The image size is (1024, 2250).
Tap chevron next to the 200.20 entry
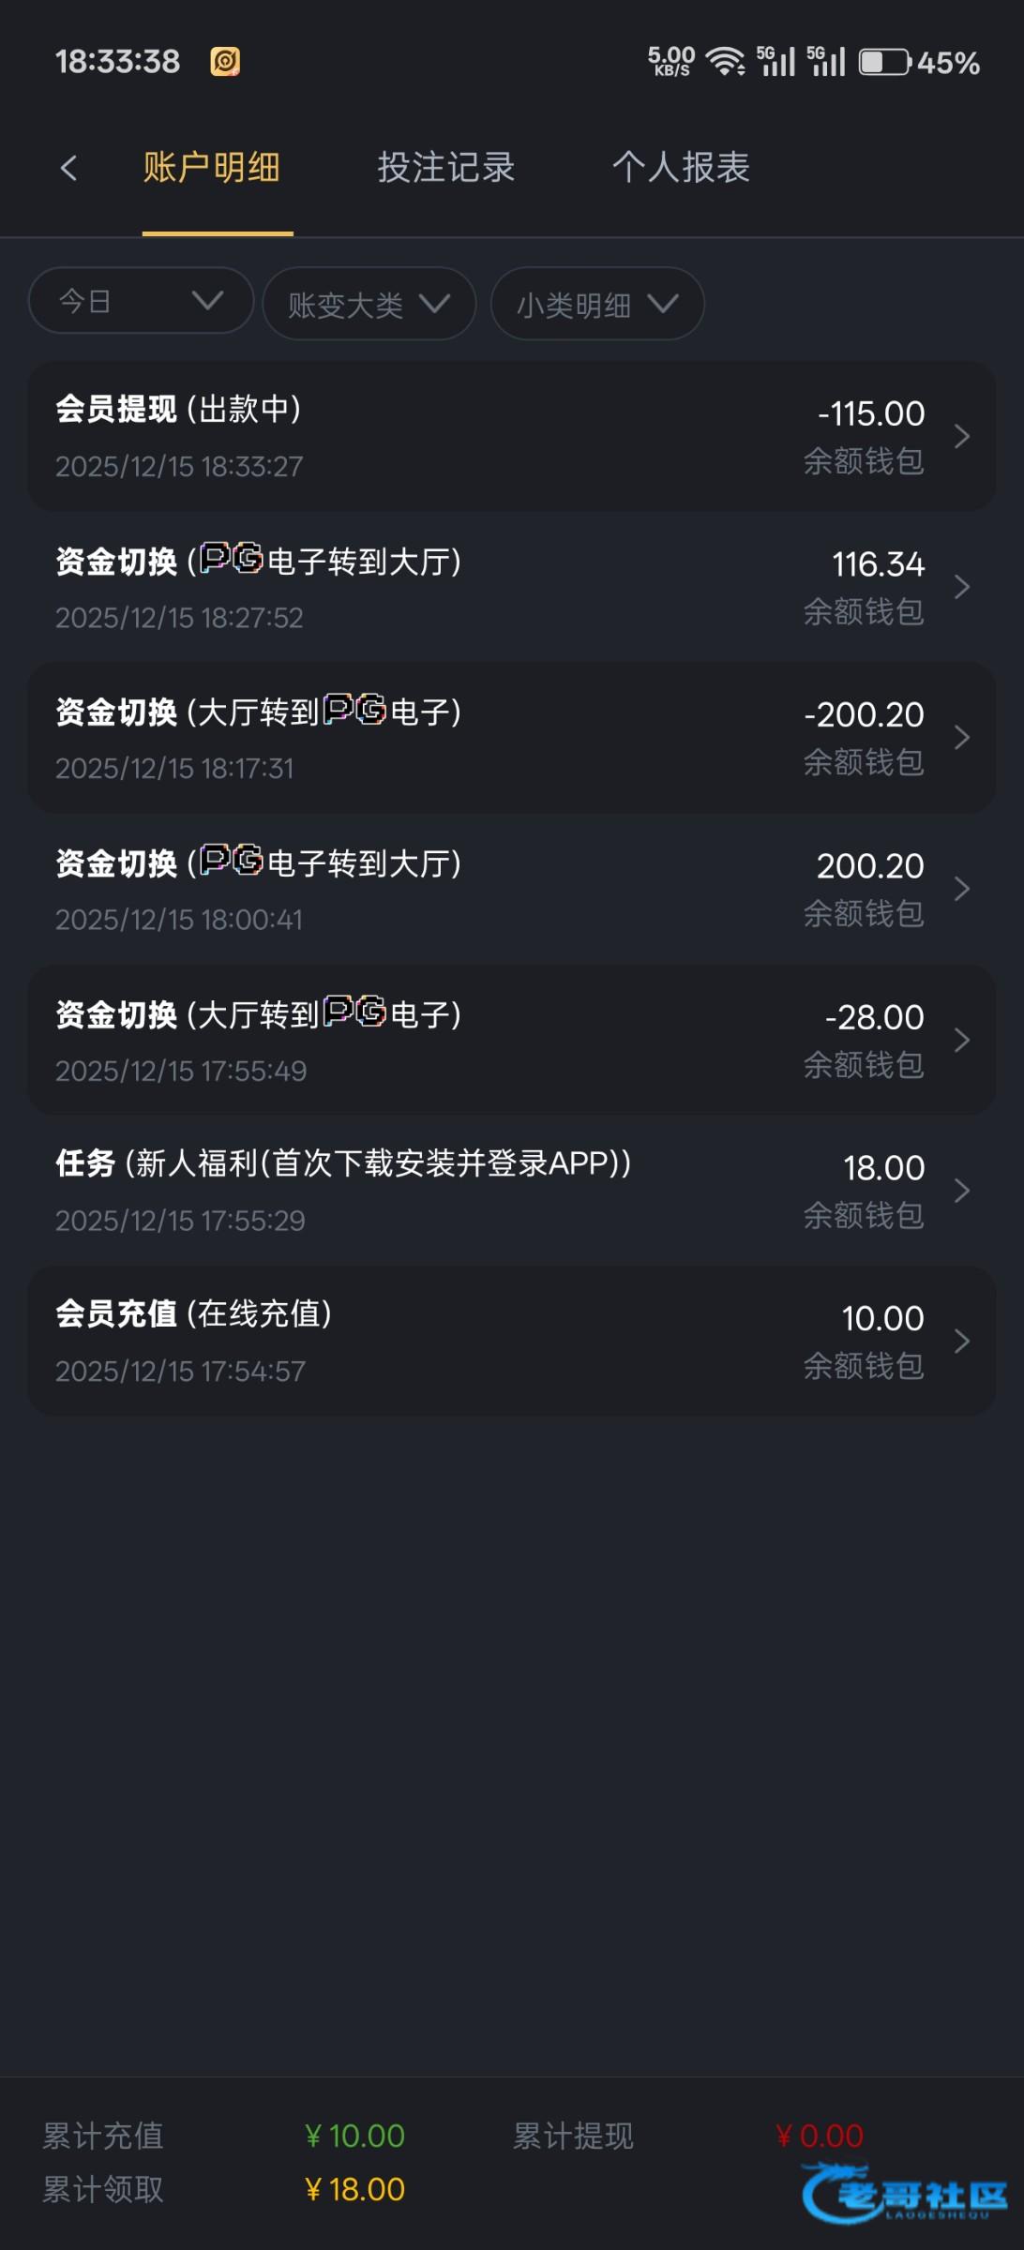tap(961, 889)
